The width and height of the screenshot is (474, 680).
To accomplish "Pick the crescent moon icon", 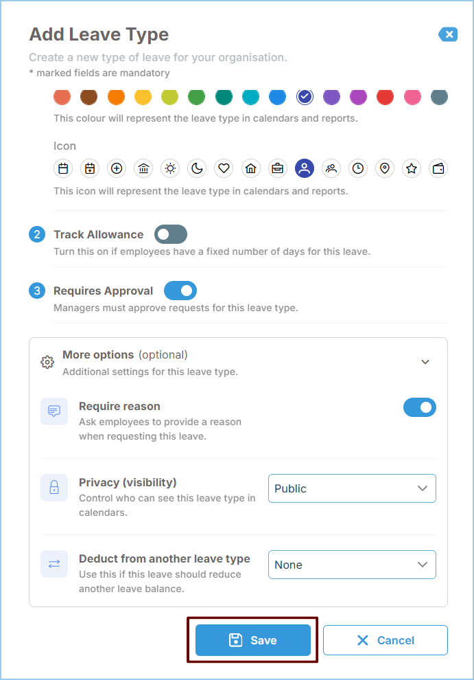I will coord(197,168).
